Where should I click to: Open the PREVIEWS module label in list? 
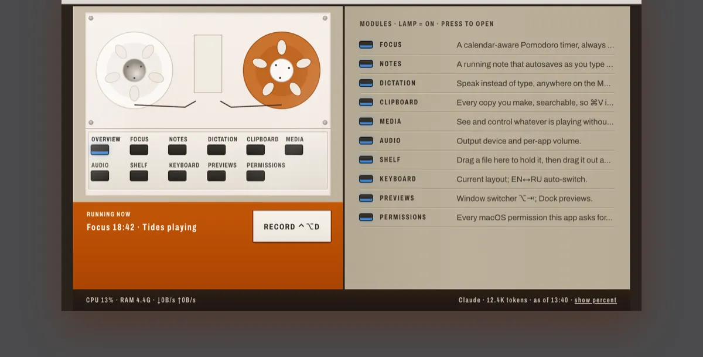pyautogui.click(x=397, y=198)
